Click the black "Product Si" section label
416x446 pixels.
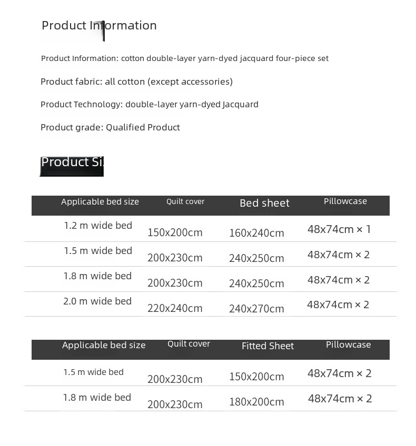pyautogui.click(x=72, y=163)
